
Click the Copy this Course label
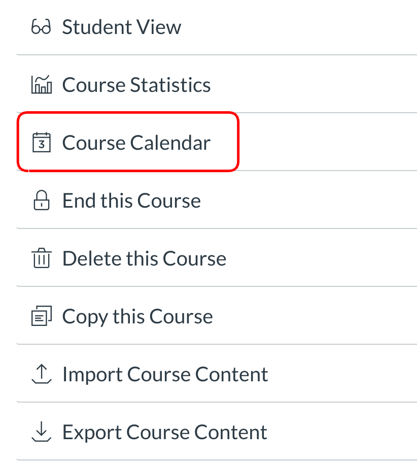137,317
